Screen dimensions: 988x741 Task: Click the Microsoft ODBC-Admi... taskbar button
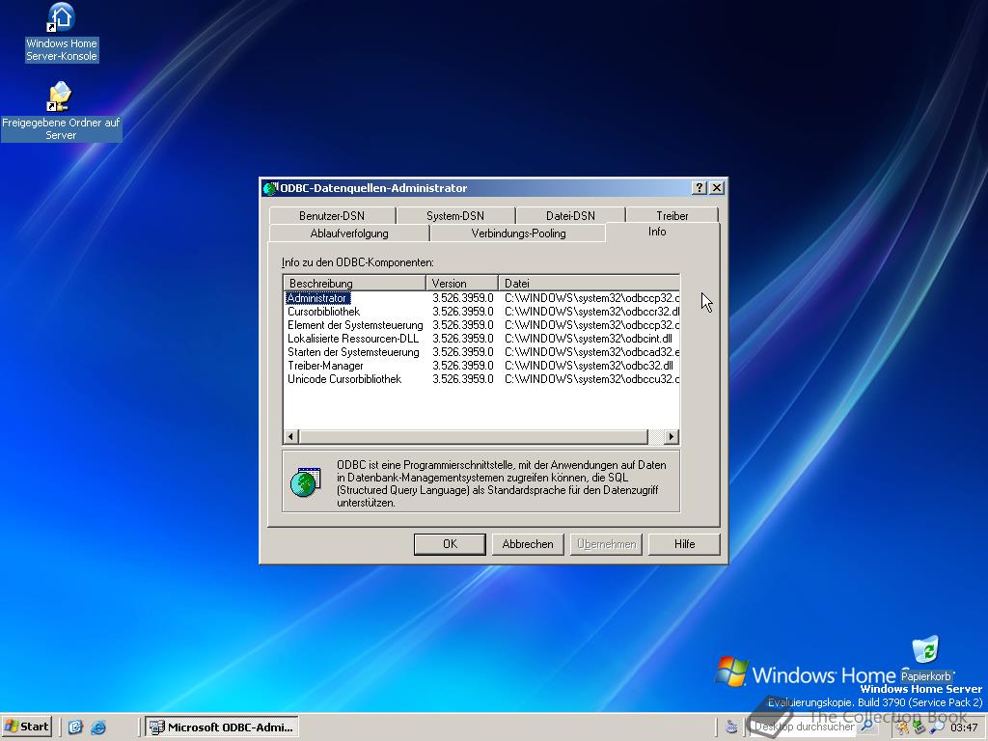point(222,727)
